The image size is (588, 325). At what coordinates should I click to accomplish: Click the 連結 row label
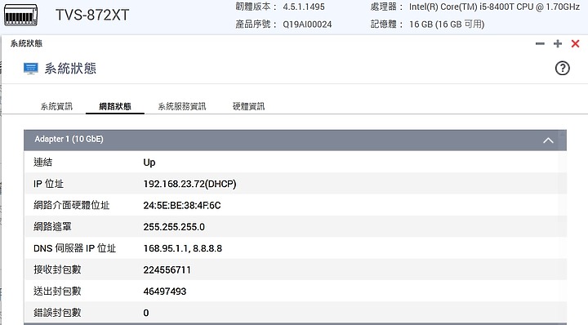pos(42,162)
